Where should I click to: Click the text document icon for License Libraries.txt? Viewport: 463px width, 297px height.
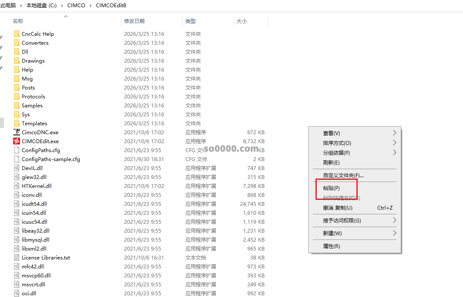(17, 257)
